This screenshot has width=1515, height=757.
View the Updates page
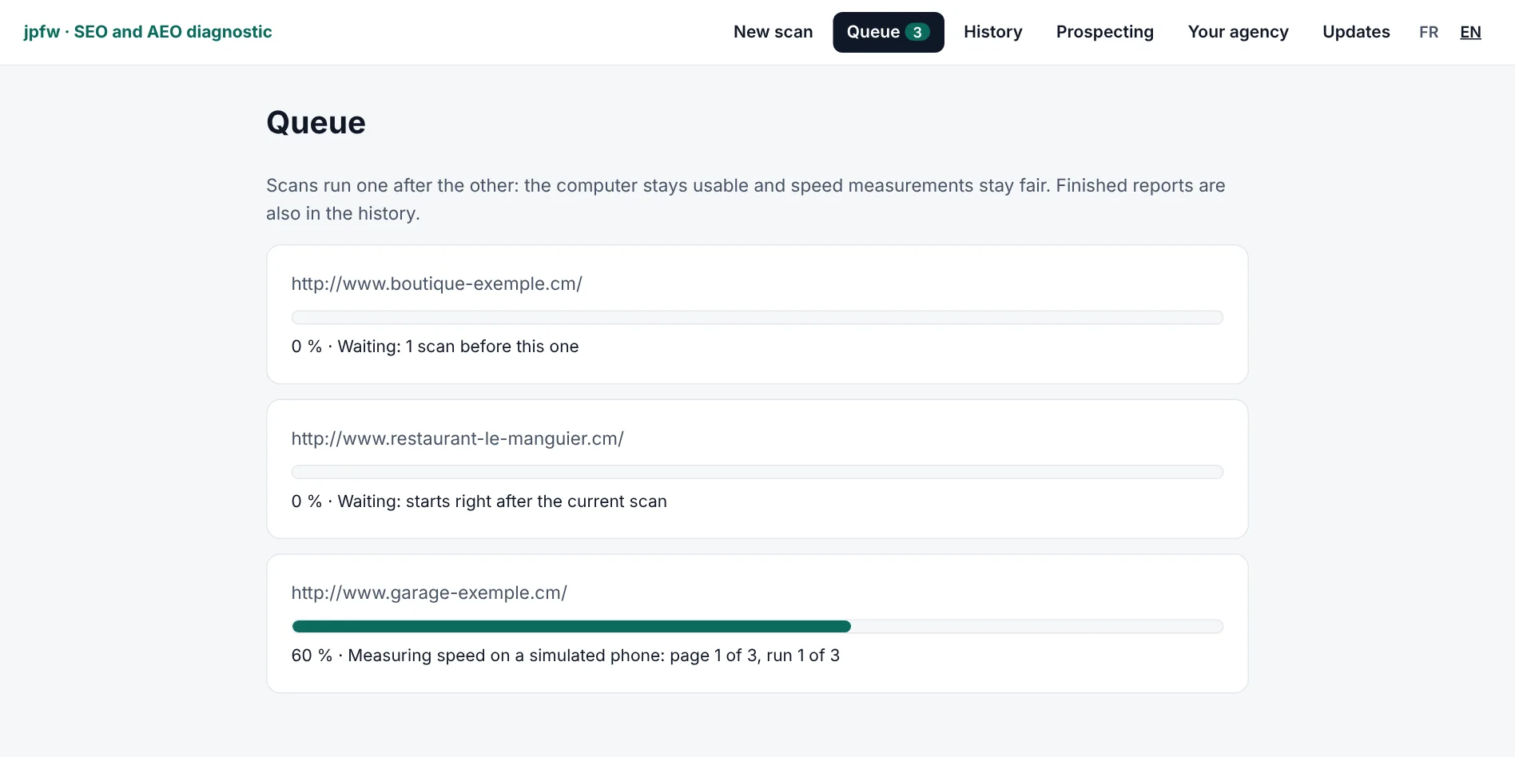(x=1356, y=32)
